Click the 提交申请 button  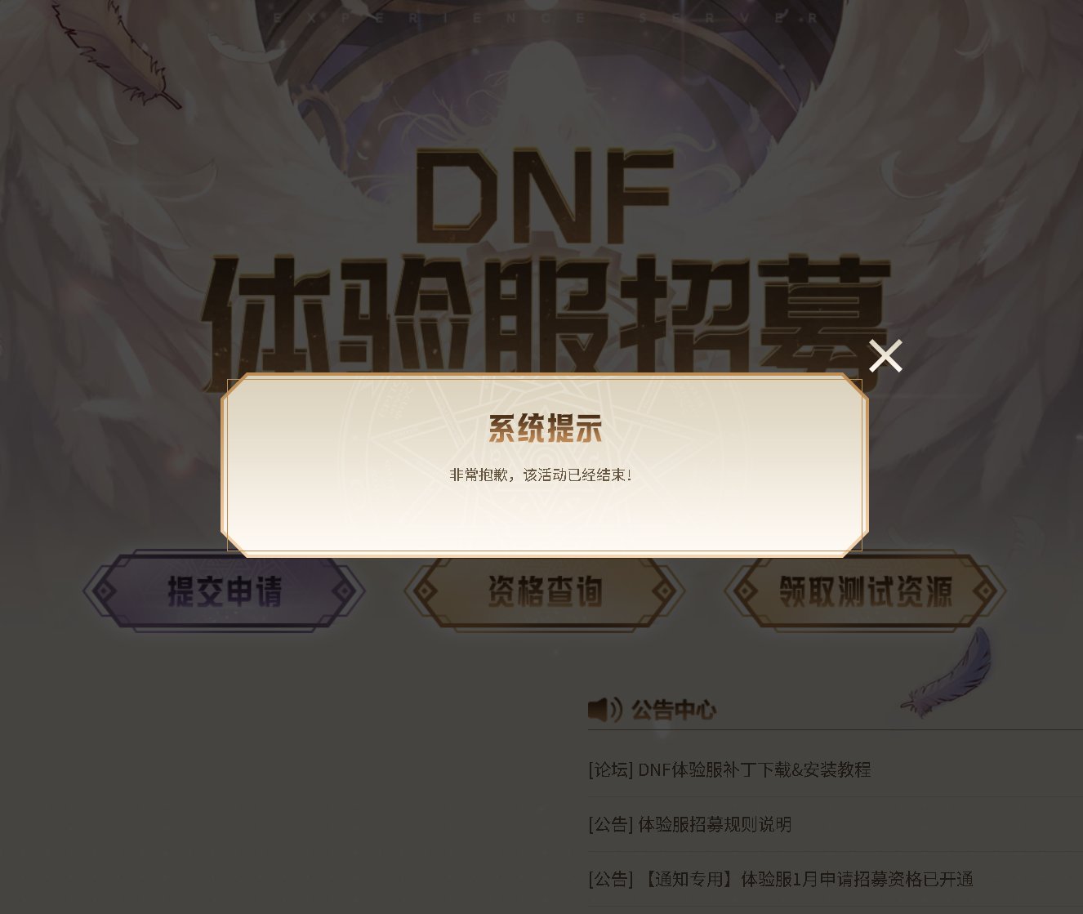coord(224,591)
